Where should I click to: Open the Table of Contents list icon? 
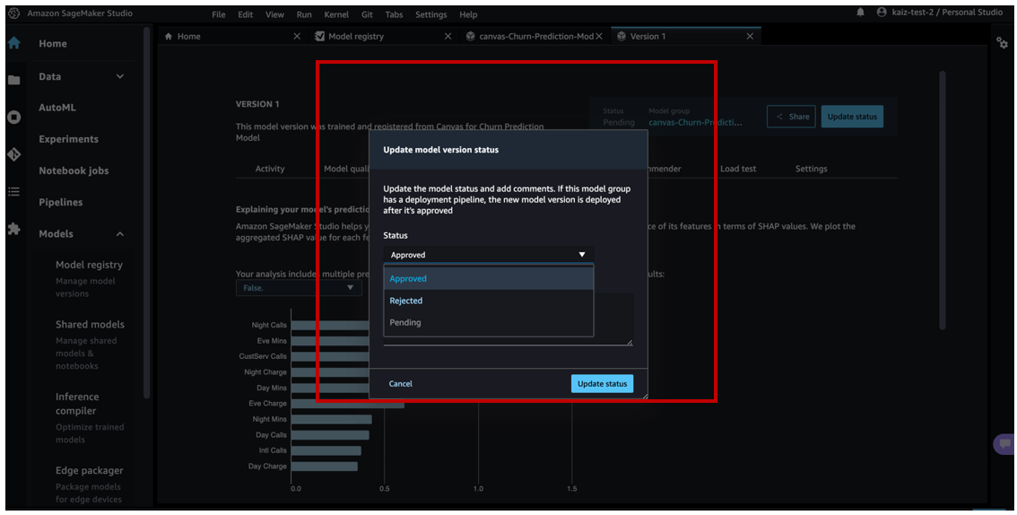point(13,191)
